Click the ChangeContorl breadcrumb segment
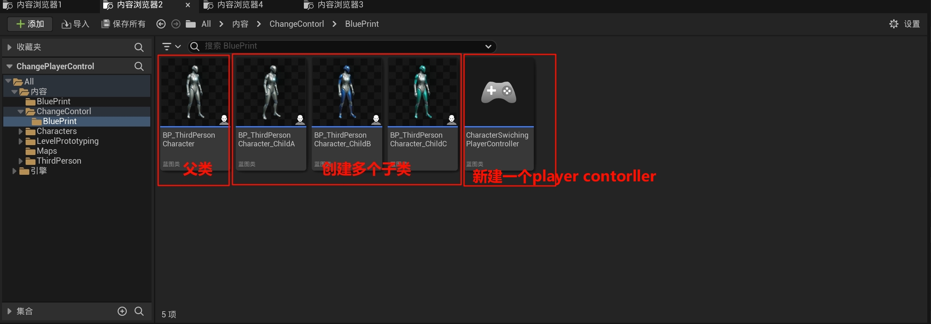Viewport: 931px width, 324px height. click(x=296, y=24)
